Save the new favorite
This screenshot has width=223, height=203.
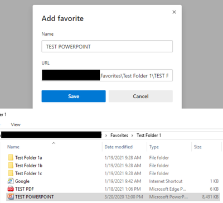tap(74, 96)
